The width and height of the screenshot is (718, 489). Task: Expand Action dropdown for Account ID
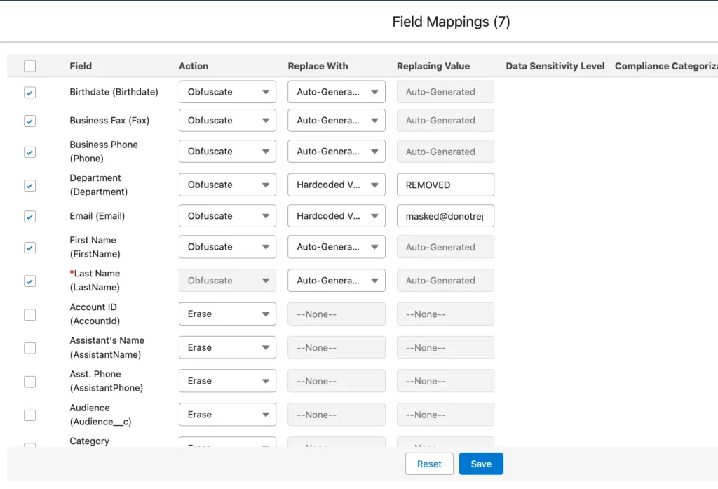(x=227, y=314)
